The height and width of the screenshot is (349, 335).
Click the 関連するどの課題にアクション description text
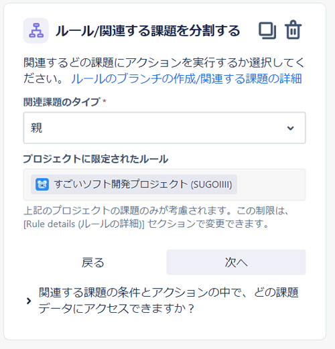point(164,70)
